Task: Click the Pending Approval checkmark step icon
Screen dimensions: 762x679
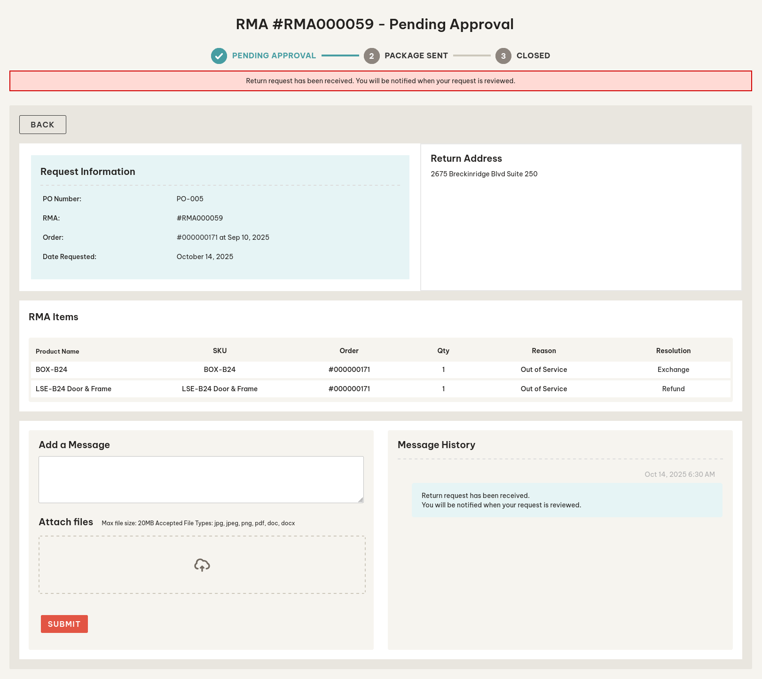Action: tap(219, 56)
